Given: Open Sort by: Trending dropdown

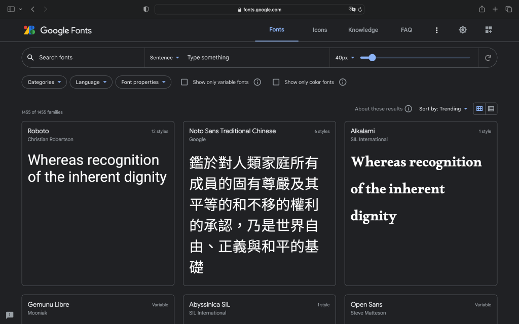Looking at the screenshot, I should coord(443,109).
